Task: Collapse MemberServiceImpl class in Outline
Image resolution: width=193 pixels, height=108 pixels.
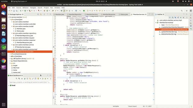Action: point(156,22)
